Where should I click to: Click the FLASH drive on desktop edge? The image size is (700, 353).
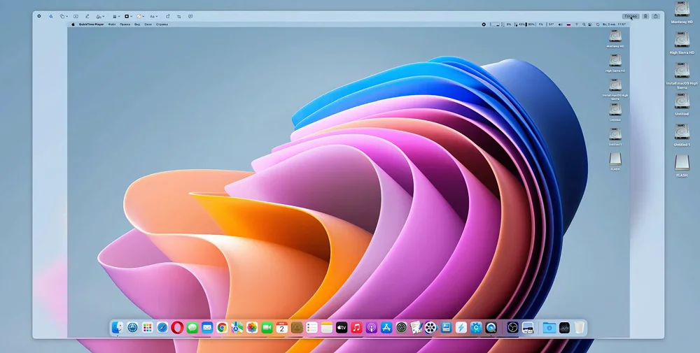(682, 166)
